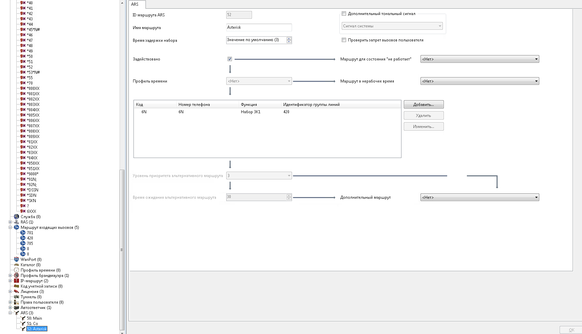This screenshot has width=582, height=334.
Task: Click the Служба node icon in tree
Action: click(x=16, y=216)
